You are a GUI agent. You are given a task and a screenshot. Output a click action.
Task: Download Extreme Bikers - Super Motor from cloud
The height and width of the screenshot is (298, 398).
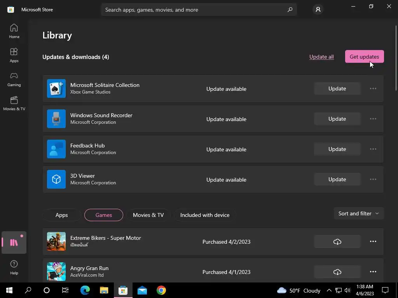pos(337,241)
